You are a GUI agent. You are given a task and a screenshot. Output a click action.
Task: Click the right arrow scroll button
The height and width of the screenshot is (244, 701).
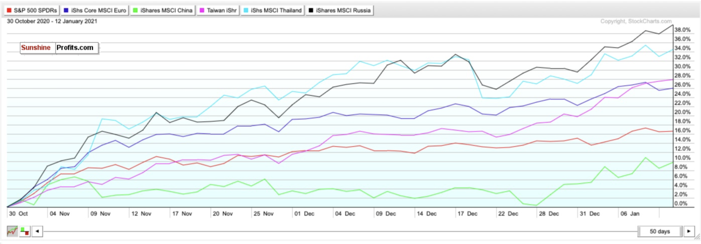point(689,231)
